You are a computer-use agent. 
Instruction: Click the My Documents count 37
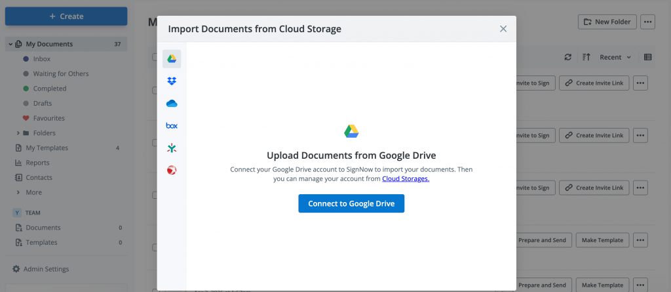117,44
